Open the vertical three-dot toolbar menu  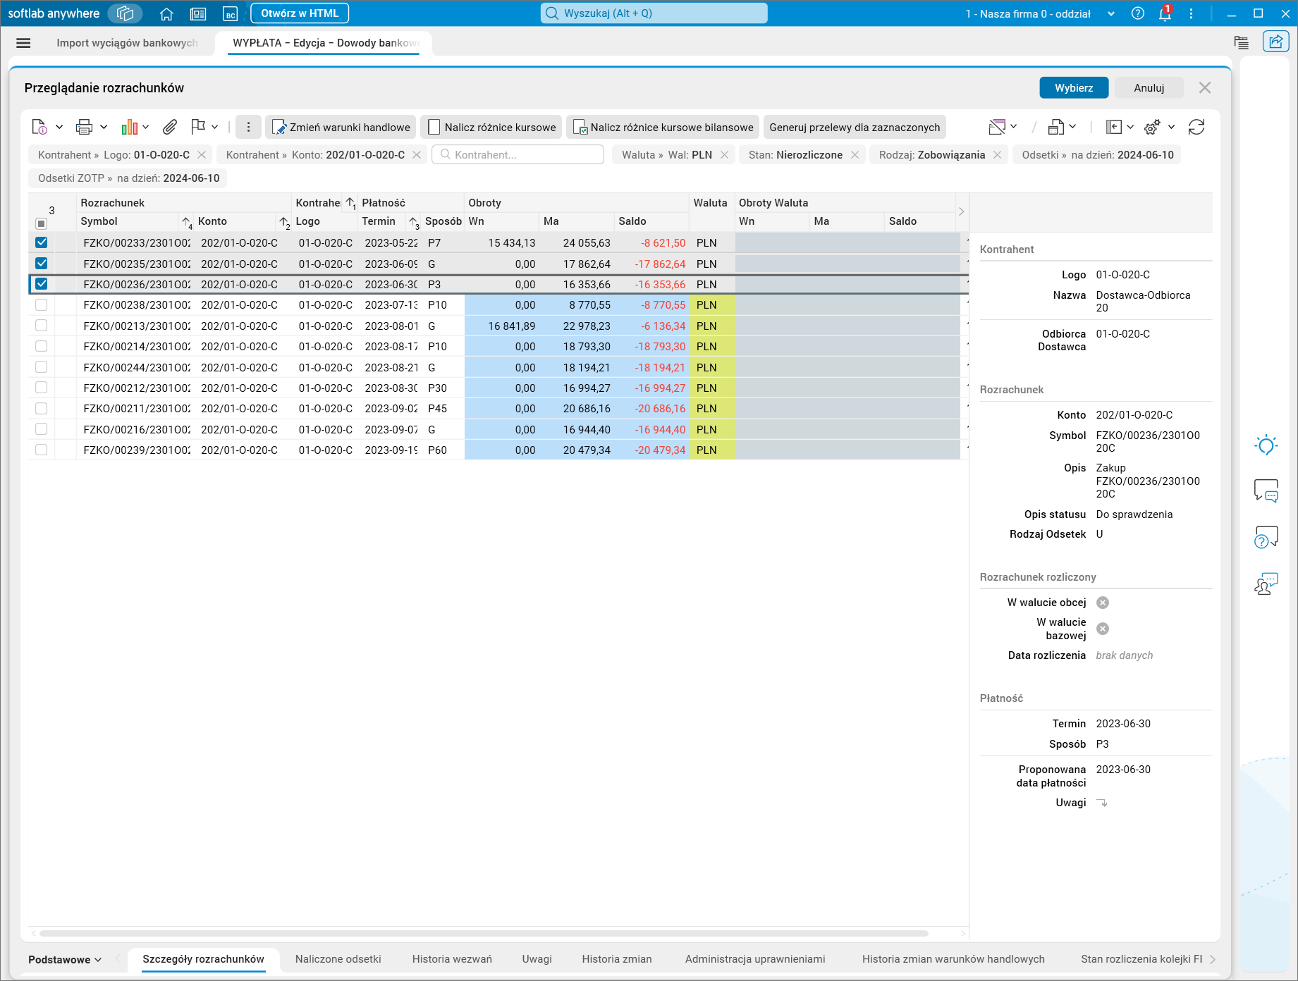[x=248, y=127]
